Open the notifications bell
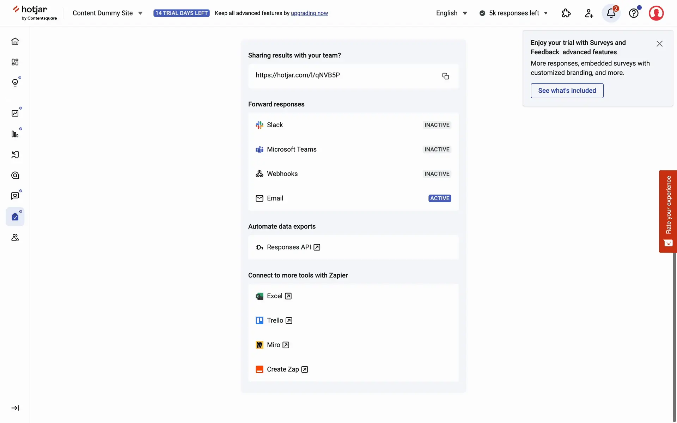The width and height of the screenshot is (677, 423). pyautogui.click(x=611, y=13)
